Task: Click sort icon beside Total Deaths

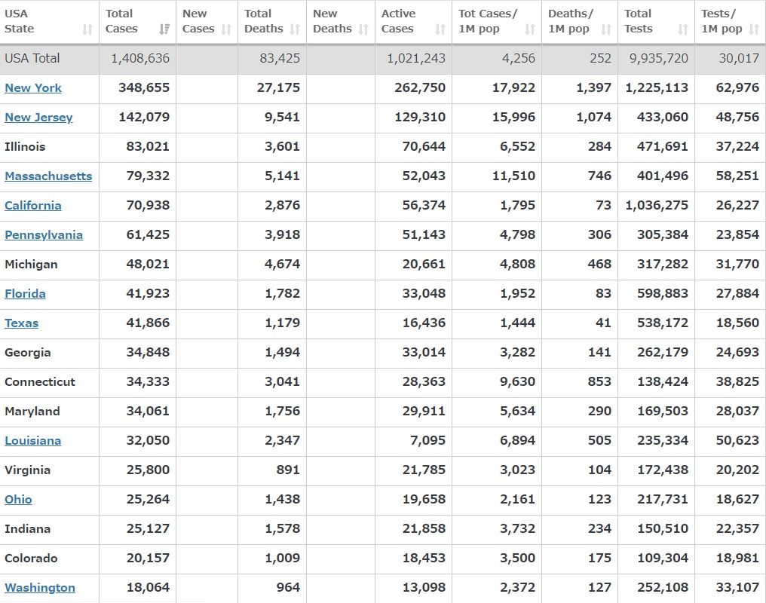Action: [294, 29]
